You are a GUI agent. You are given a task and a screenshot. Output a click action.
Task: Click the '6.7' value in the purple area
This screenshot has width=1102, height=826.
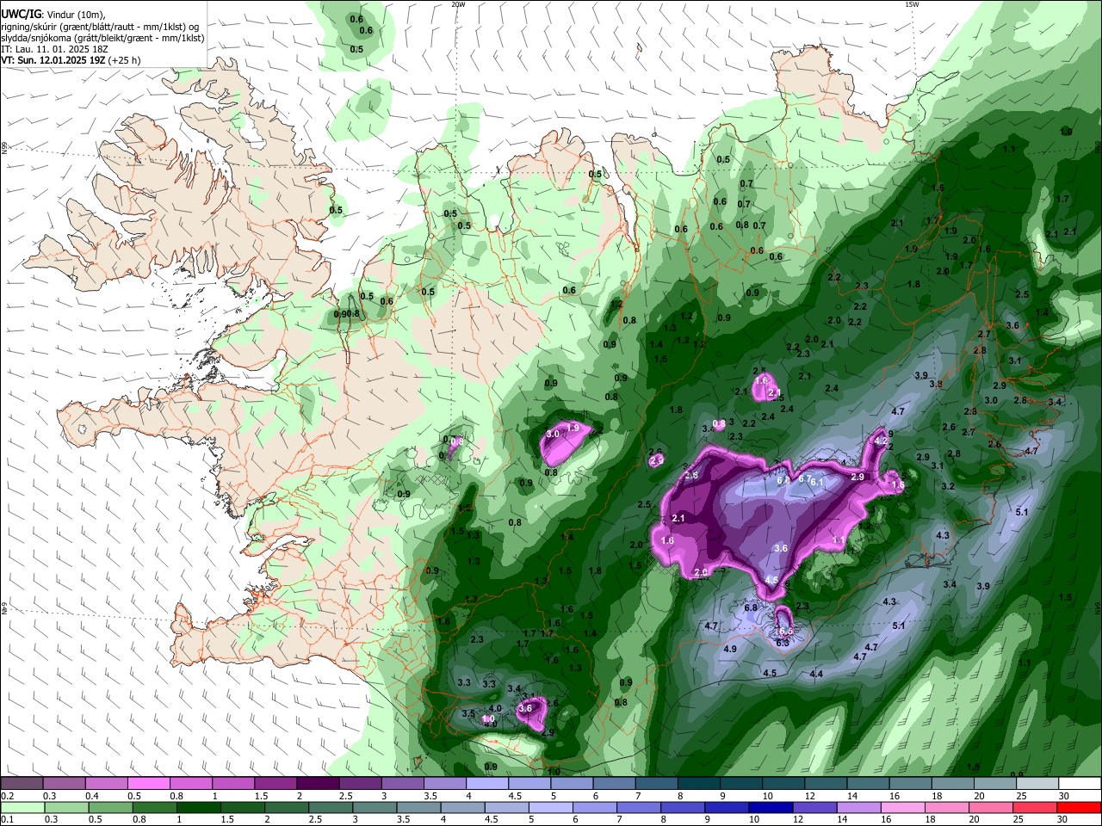[x=806, y=478]
